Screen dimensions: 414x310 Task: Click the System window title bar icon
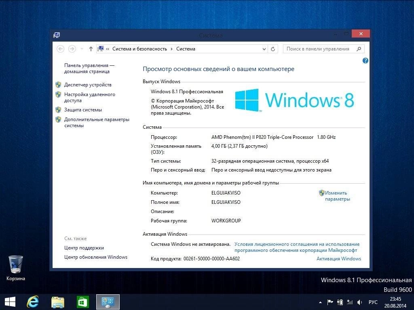[x=57, y=35]
